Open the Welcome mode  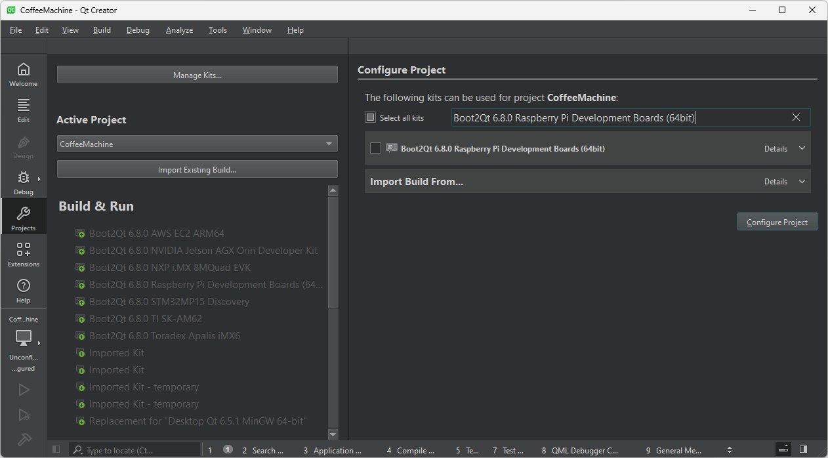(23, 74)
